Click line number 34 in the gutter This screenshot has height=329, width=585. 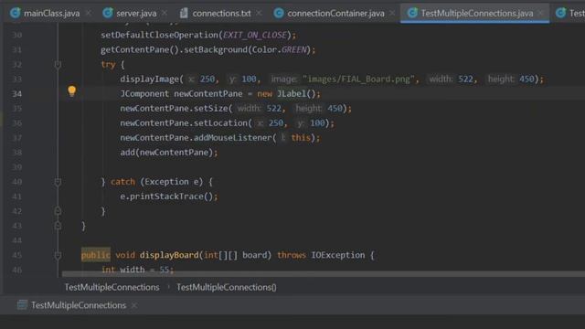click(x=16, y=93)
